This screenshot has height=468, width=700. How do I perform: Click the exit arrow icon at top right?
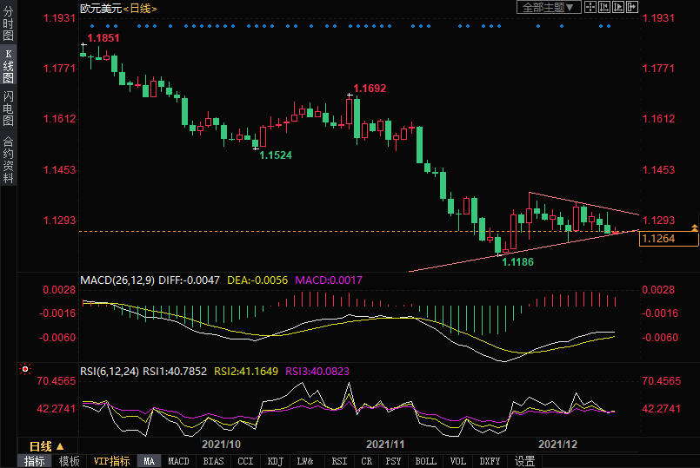[632, 7]
